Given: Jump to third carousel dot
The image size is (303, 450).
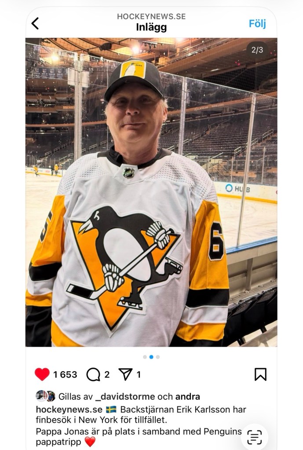Looking at the screenshot, I should tap(158, 357).
